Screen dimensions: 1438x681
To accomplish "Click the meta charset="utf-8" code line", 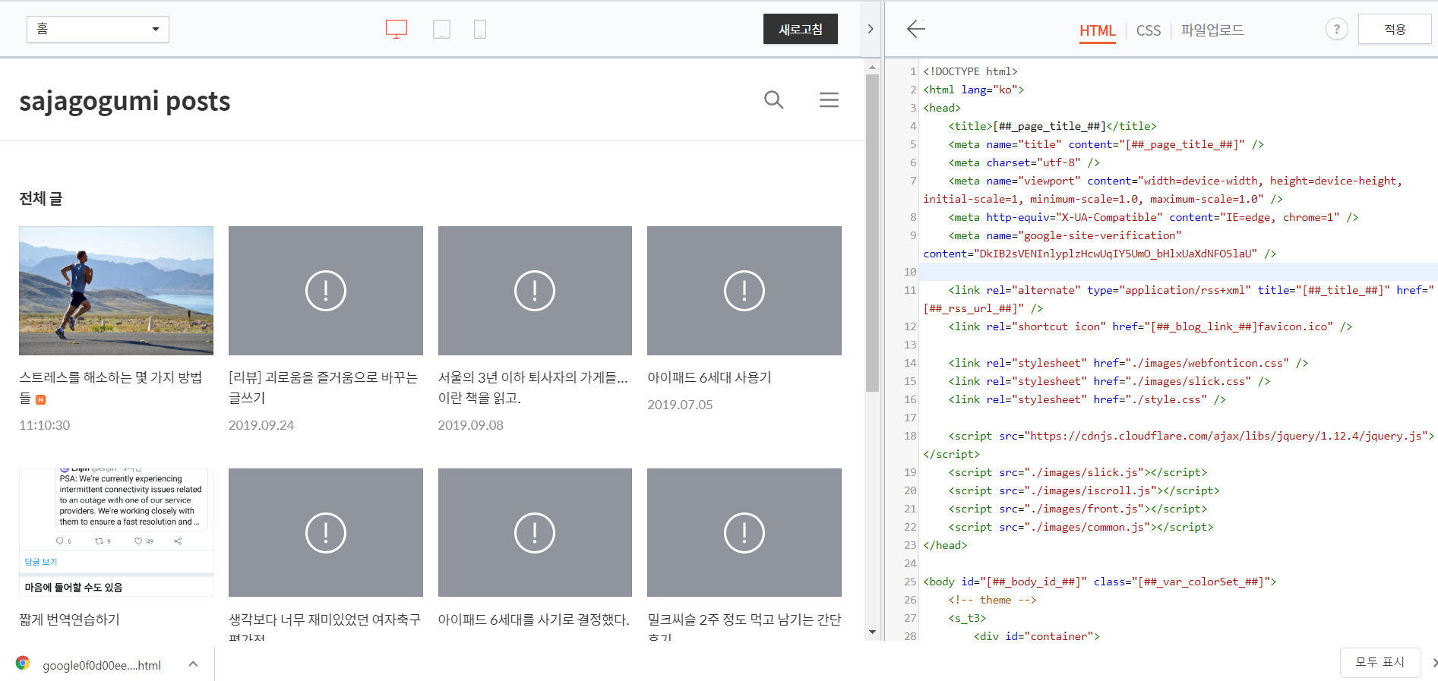I will [1024, 162].
